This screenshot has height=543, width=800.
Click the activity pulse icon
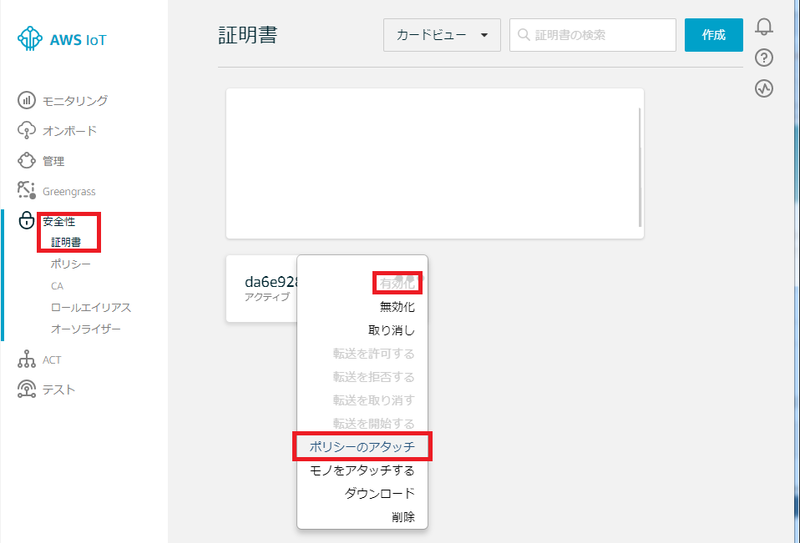coord(763,88)
